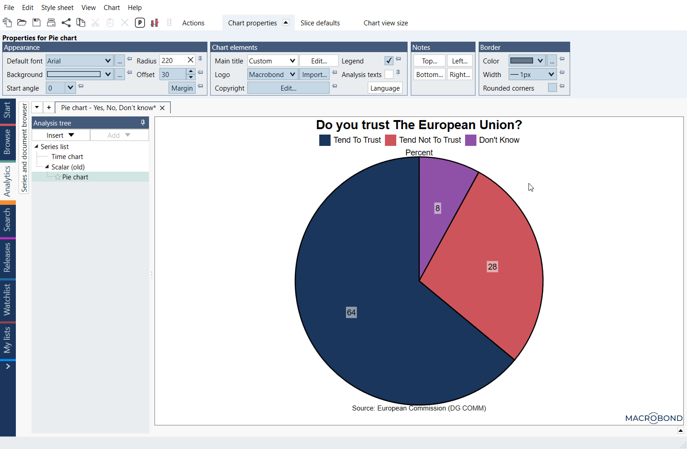Pin the Analysis tree panel

142,122
